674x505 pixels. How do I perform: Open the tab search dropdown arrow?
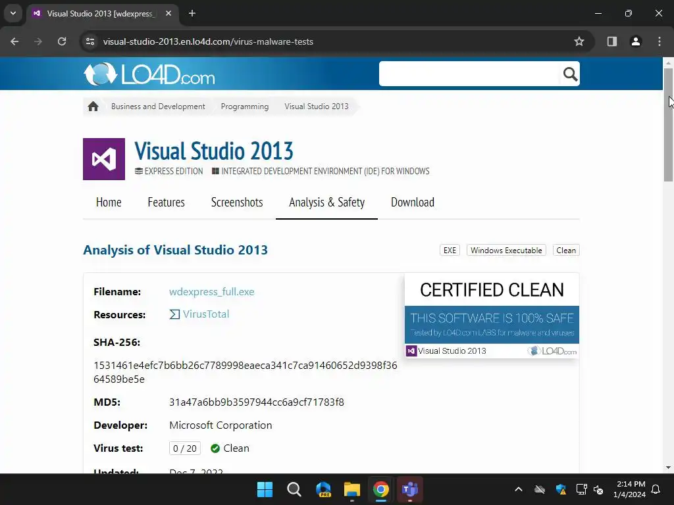click(x=13, y=13)
